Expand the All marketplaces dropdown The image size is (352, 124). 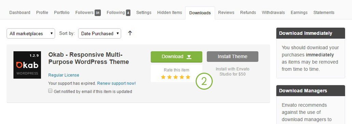[x=31, y=34]
